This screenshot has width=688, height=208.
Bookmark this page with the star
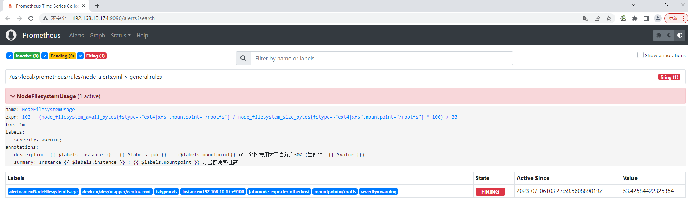click(609, 18)
